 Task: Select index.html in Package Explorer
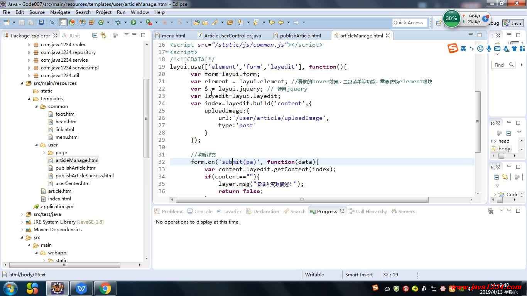click(x=59, y=199)
